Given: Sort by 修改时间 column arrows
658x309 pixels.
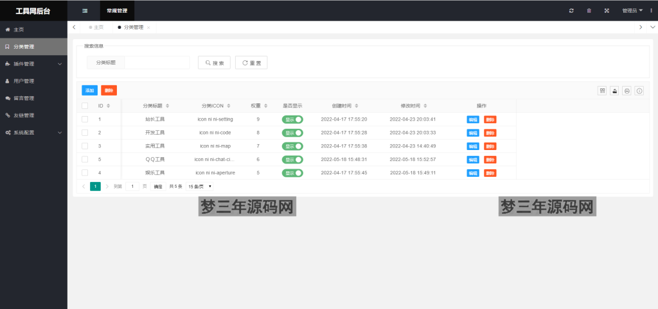Looking at the screenshot, I should 425,106.
